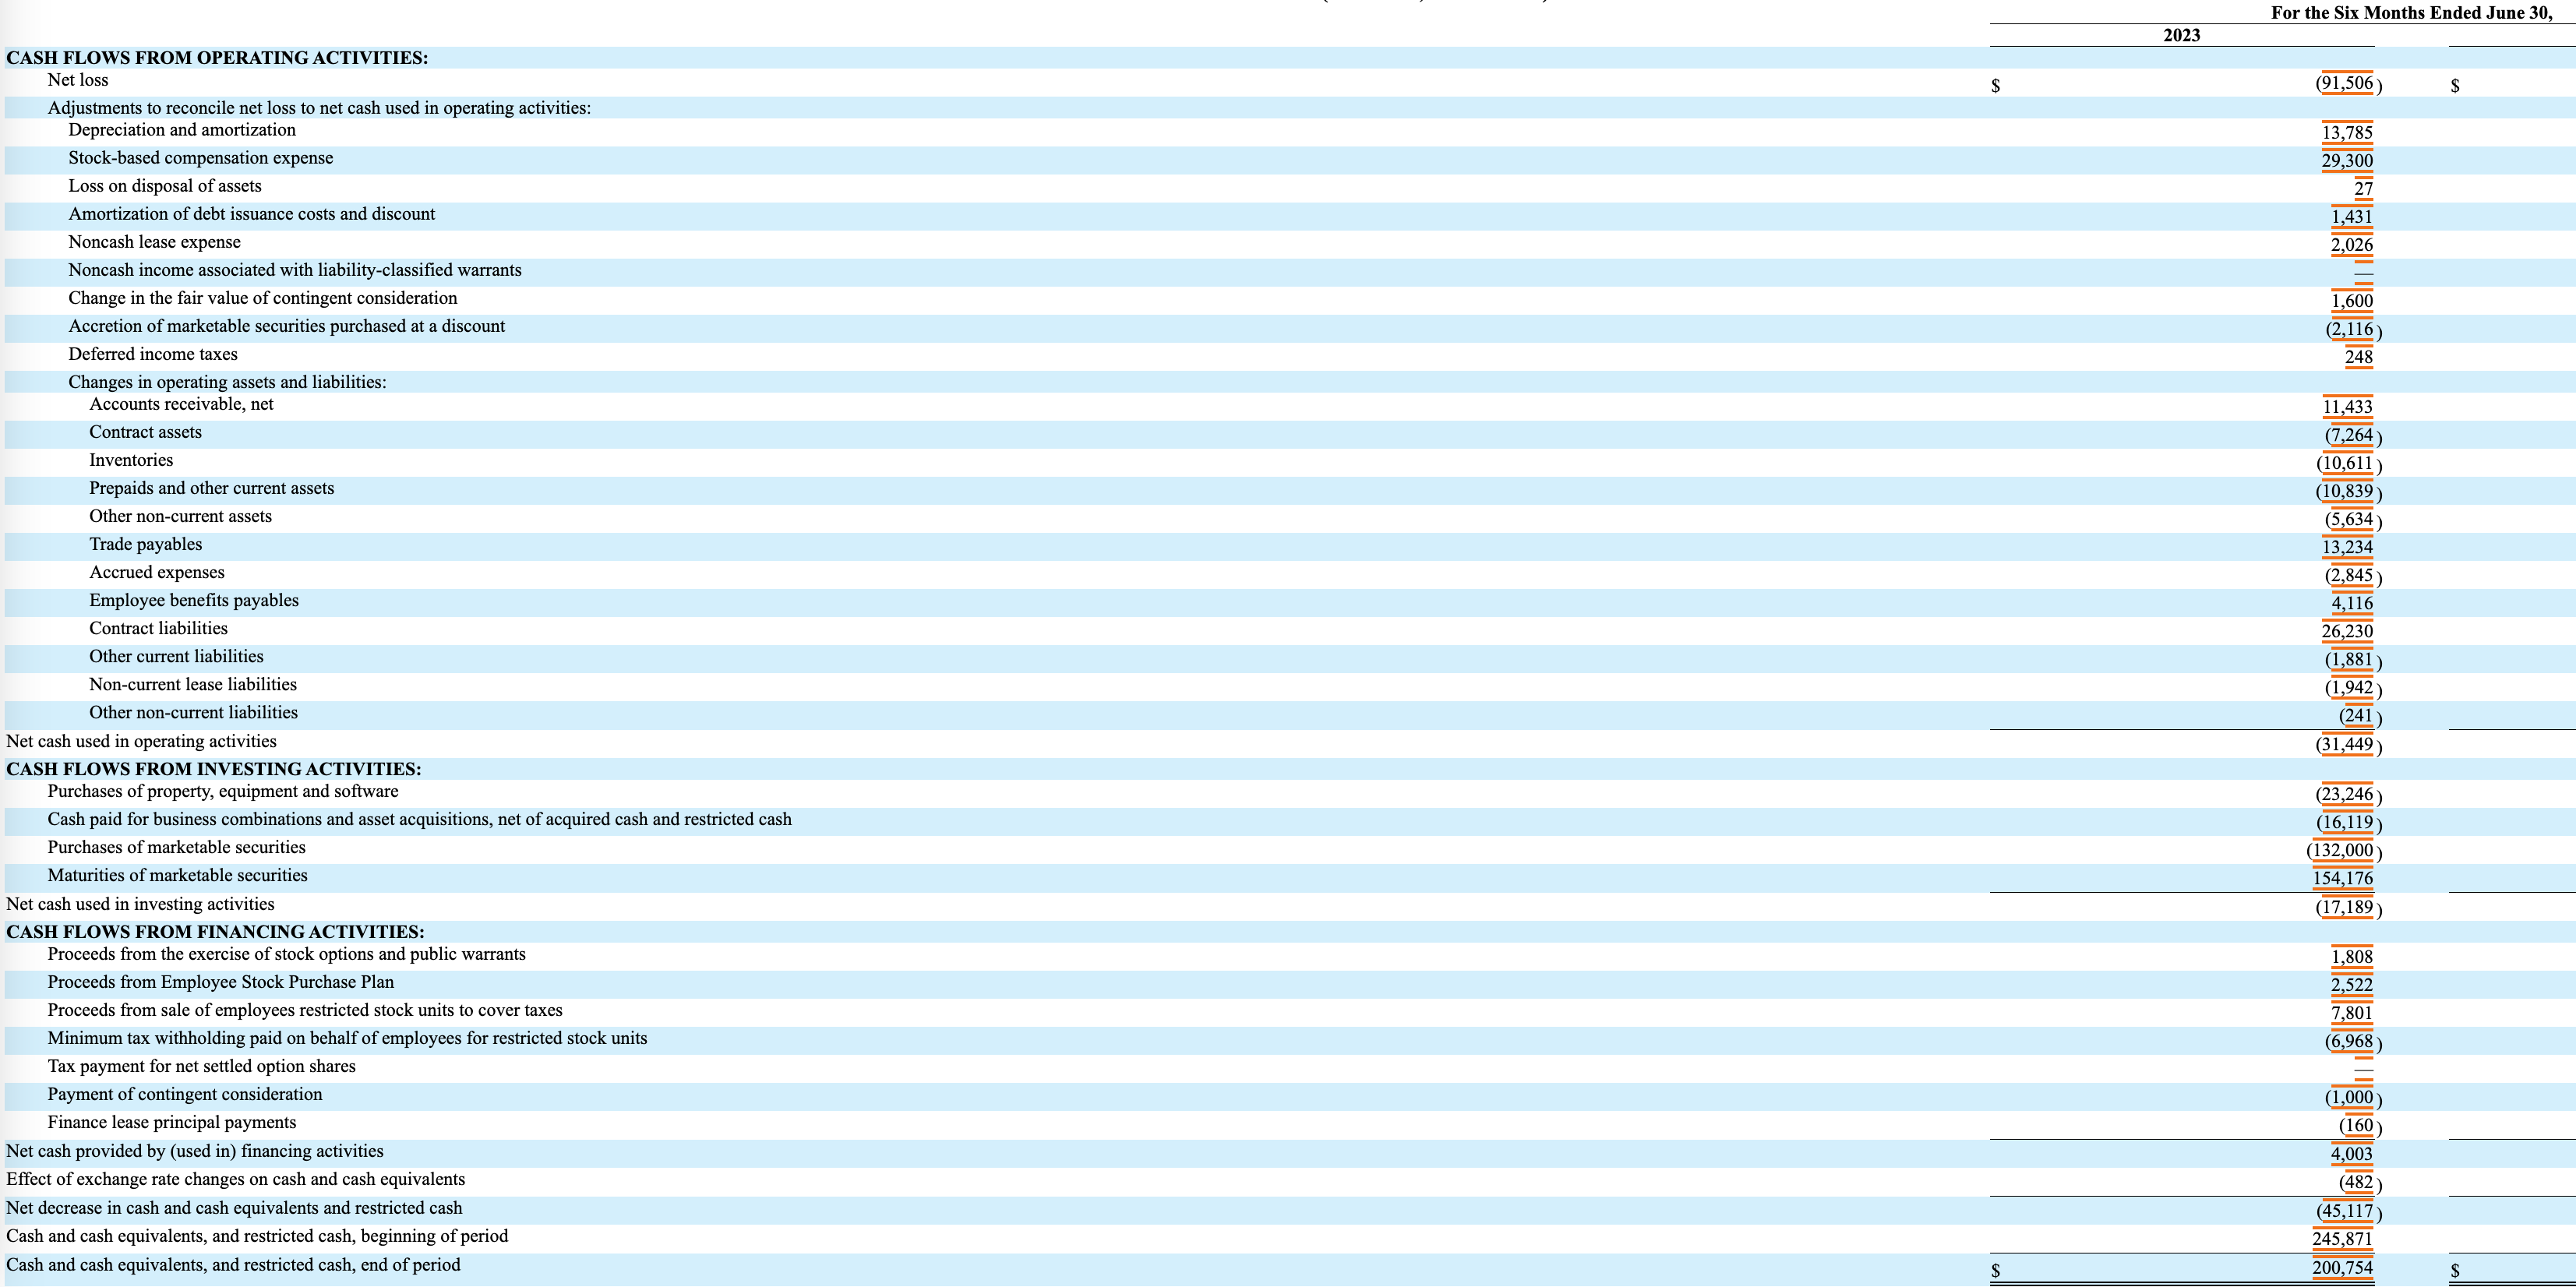Click the Inventories row label

pos(131,460)
